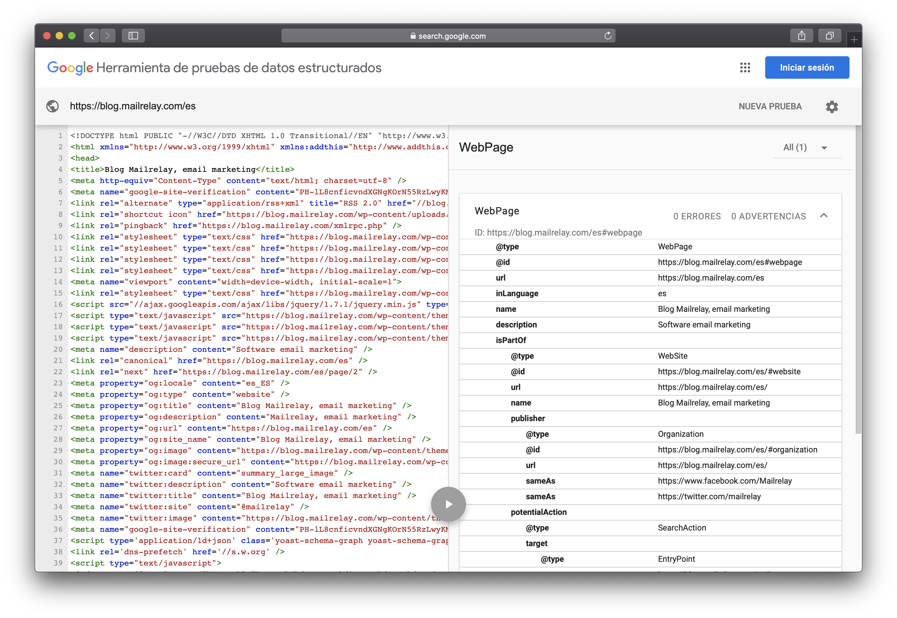The width and height of the screenshot is (897, 618).
Task: Collapse the WebPage result card chevron
Action: [x=824, y=216]
